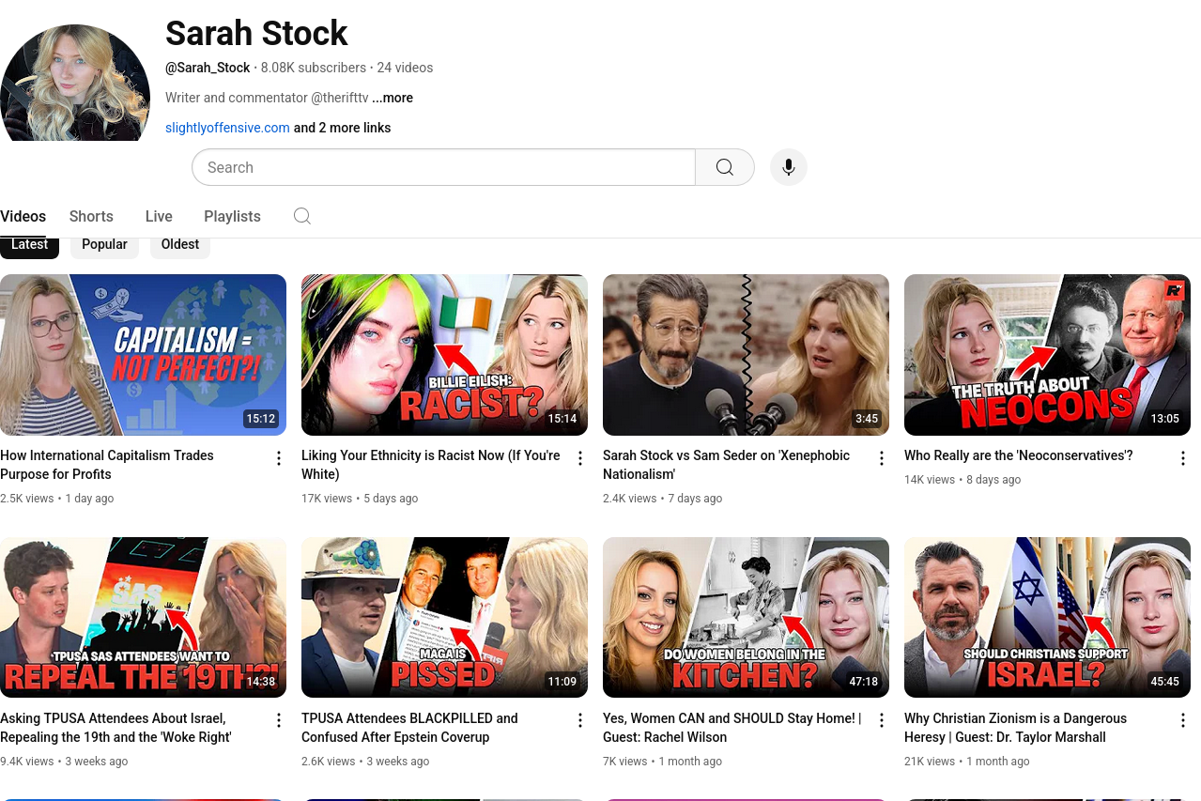Click '2.4K views • 7 days ago' text
Screen dimensions: 1201x801
(x=663, y=499)
